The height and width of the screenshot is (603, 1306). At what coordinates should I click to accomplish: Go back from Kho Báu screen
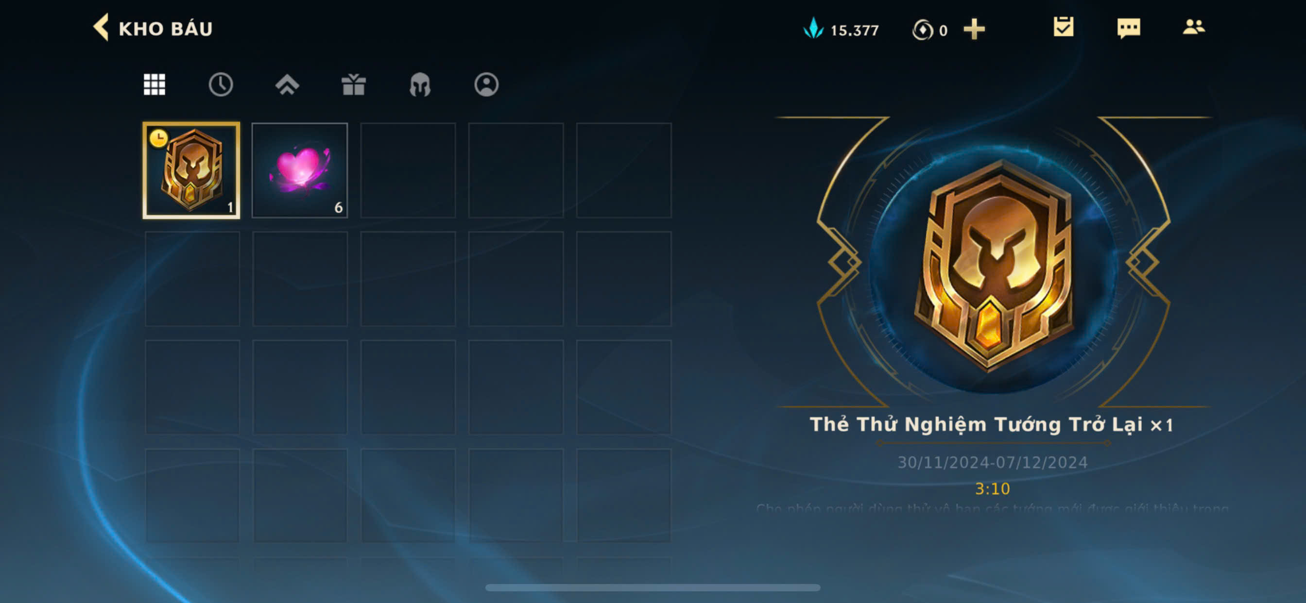coord(101,27)
